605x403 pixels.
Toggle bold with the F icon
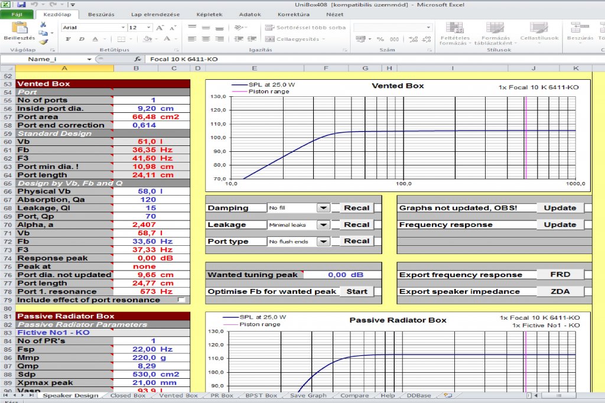click(69, 39)
